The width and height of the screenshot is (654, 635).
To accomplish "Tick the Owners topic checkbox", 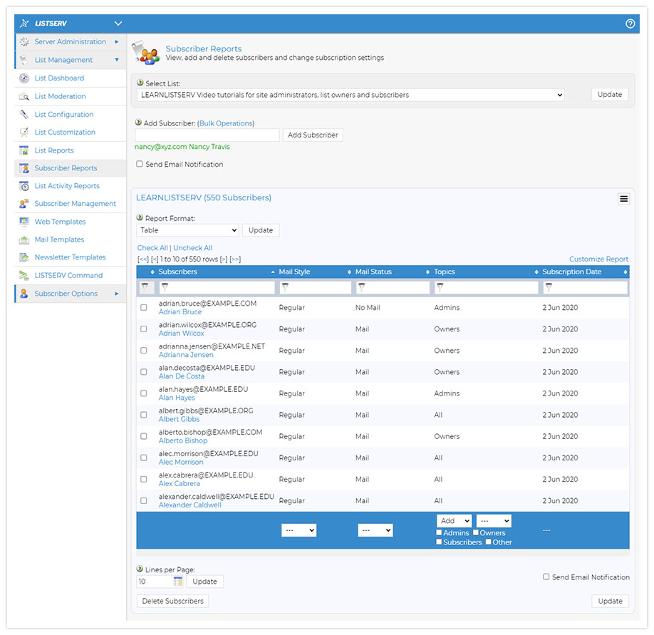I will coord(475,532).
